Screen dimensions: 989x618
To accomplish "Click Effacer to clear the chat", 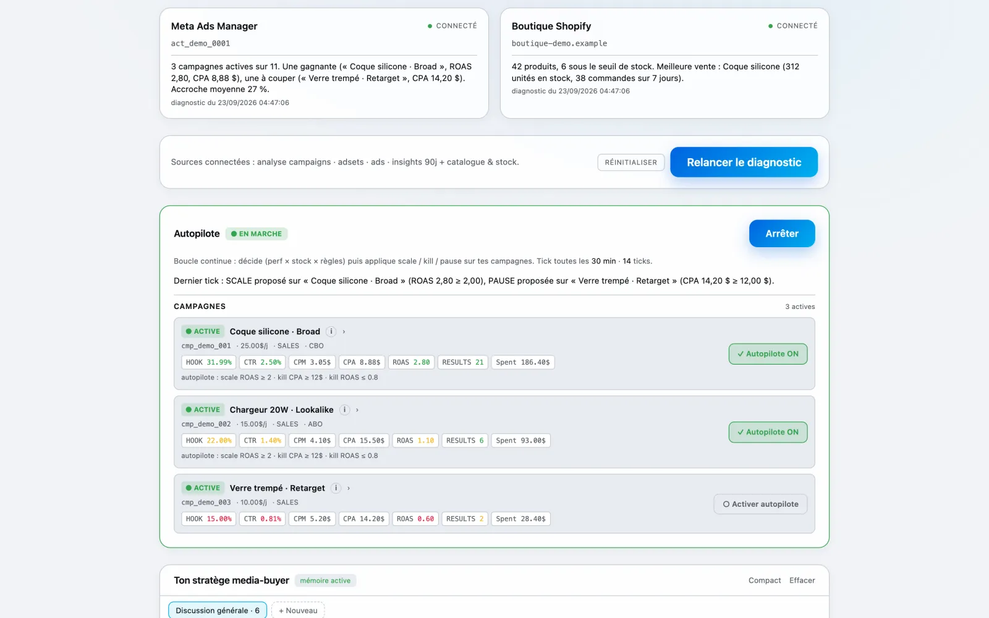I will pyautogui.click(x=802, y=580).
